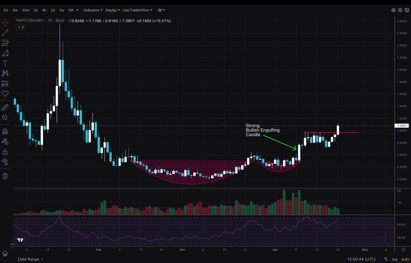Open the Fibonacci retracement tool
The width and height of the screenshot is (411, 263).
point(5,43)
